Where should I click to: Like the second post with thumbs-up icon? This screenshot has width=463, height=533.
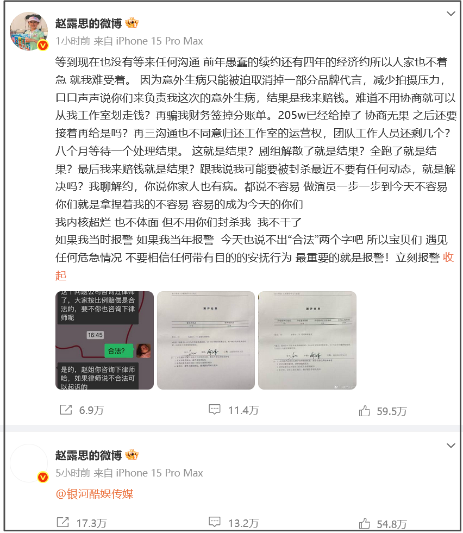pyautogui.click(x=365, y=523)
